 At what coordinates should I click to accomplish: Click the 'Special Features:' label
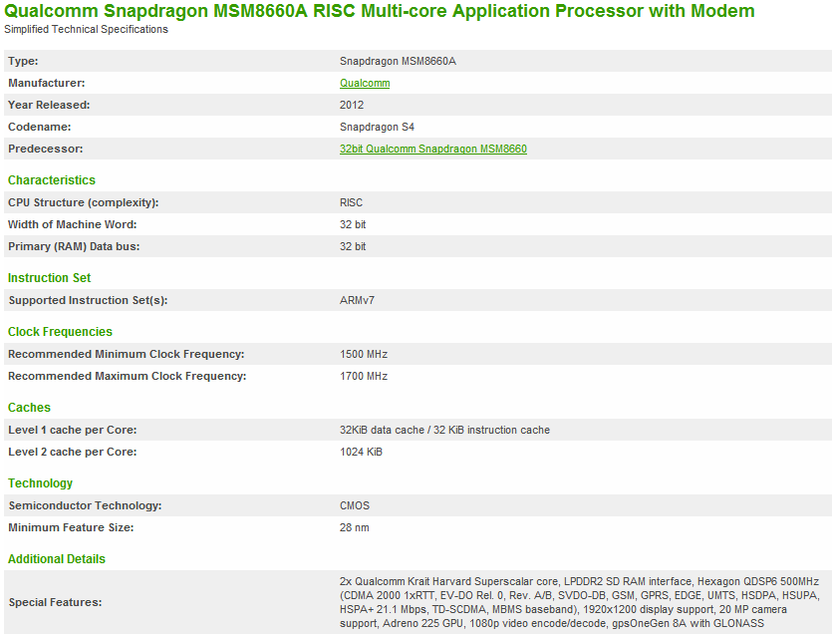(55, 602)
